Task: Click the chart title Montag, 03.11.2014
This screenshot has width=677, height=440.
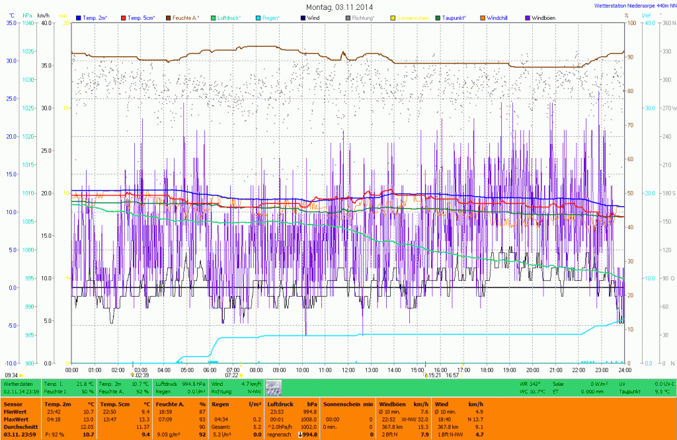Action: coord(338,7)
